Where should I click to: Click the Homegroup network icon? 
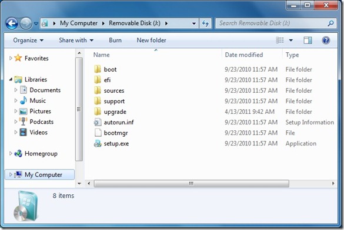point(18,154)
